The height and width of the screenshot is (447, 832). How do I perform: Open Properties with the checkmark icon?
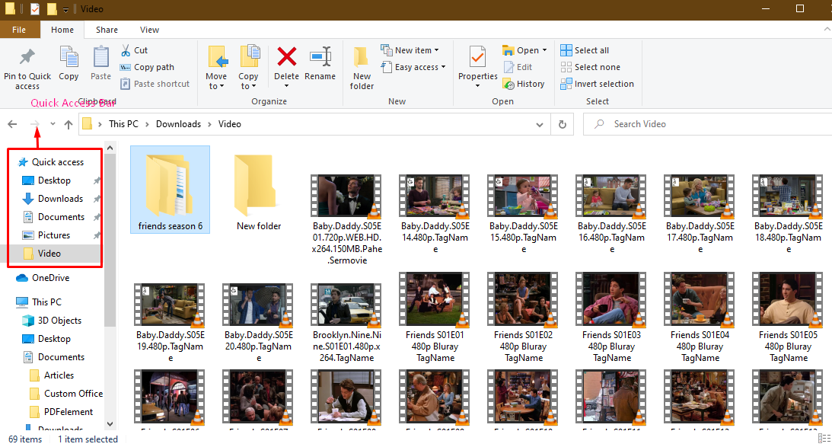477,58
